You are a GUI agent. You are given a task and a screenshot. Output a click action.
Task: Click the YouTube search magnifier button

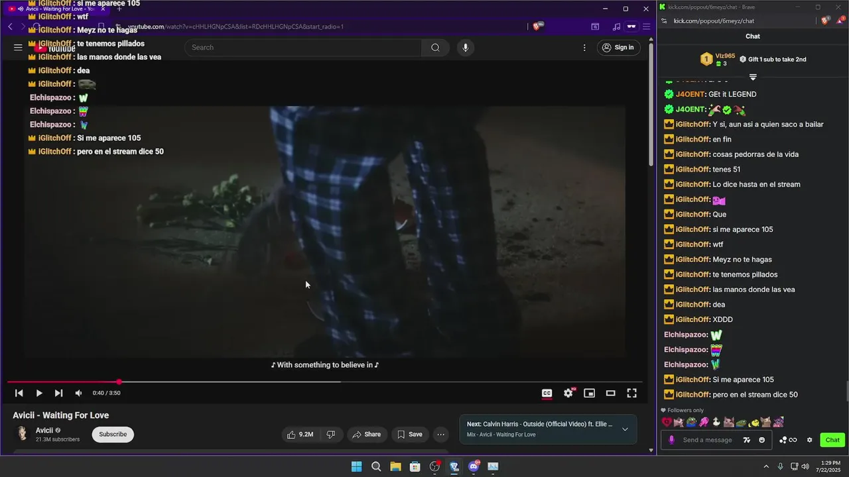pos(435,48)
